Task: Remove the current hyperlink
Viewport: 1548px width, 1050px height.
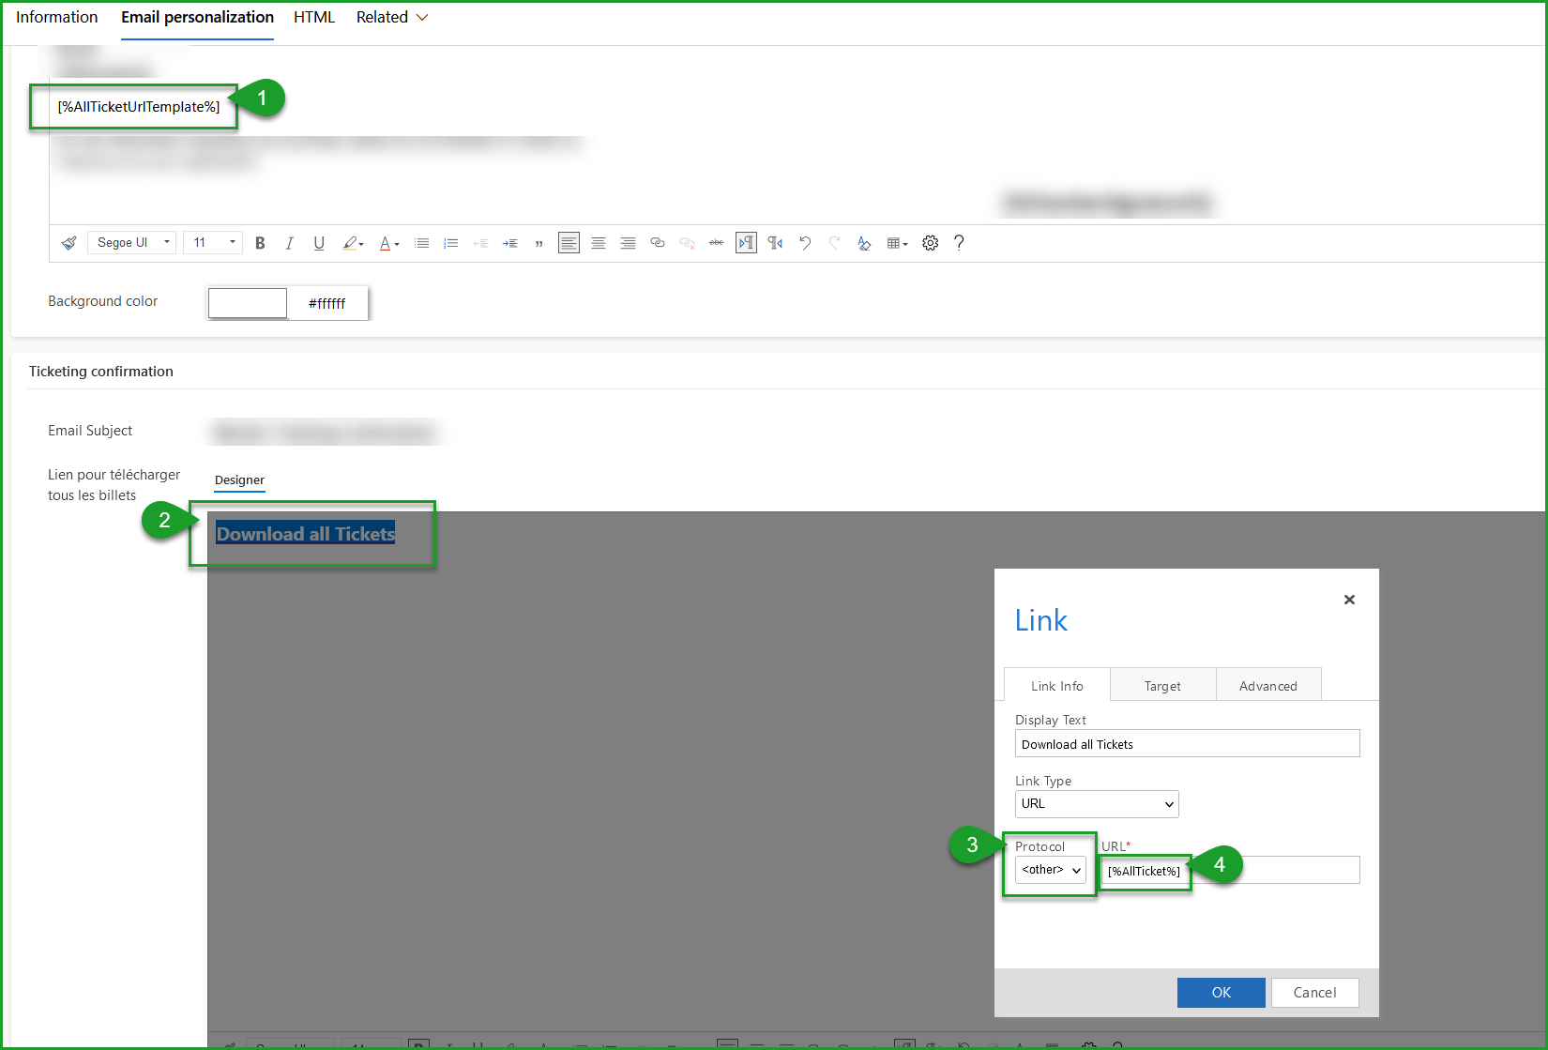Action: (687, 242)
